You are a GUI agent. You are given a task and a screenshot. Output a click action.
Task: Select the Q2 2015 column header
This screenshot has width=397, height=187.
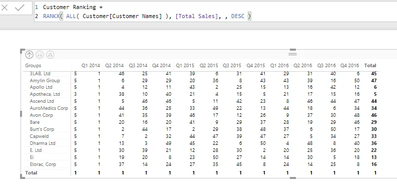209,66
